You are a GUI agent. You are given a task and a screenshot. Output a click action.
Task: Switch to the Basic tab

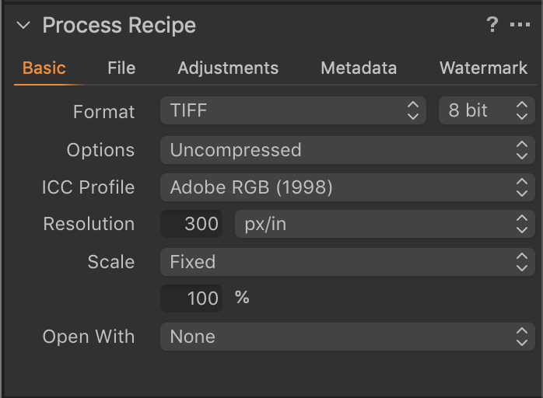click(44, 68)
